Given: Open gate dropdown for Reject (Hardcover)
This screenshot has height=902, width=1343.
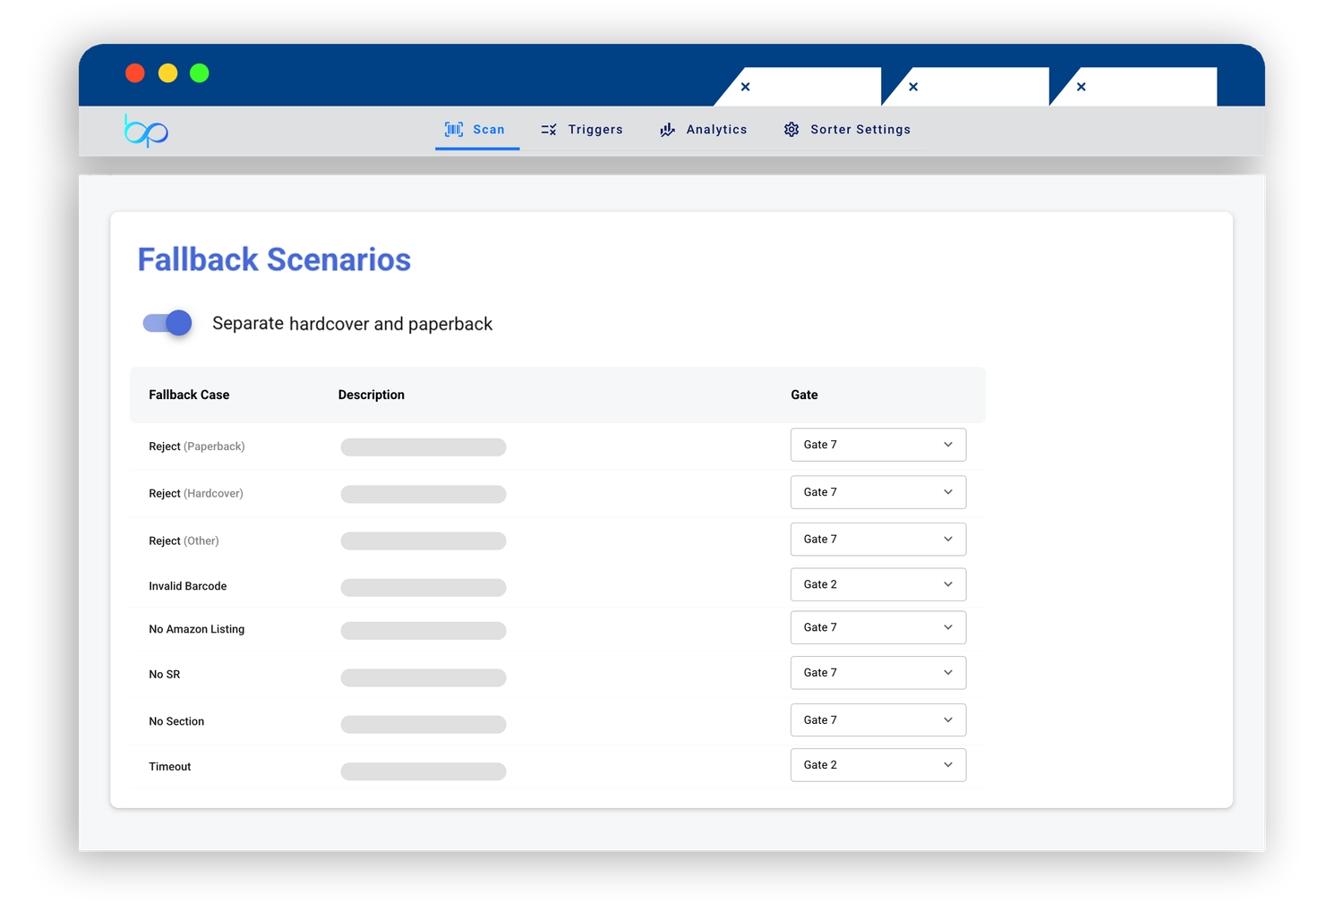Looking at the screenshot, I should [877, 492].
